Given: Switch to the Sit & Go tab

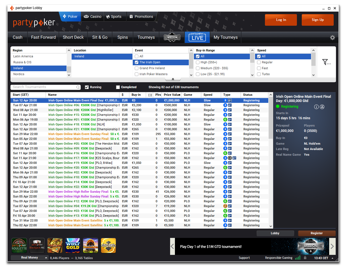Looking at the screenshot, I should click(100, 37).
